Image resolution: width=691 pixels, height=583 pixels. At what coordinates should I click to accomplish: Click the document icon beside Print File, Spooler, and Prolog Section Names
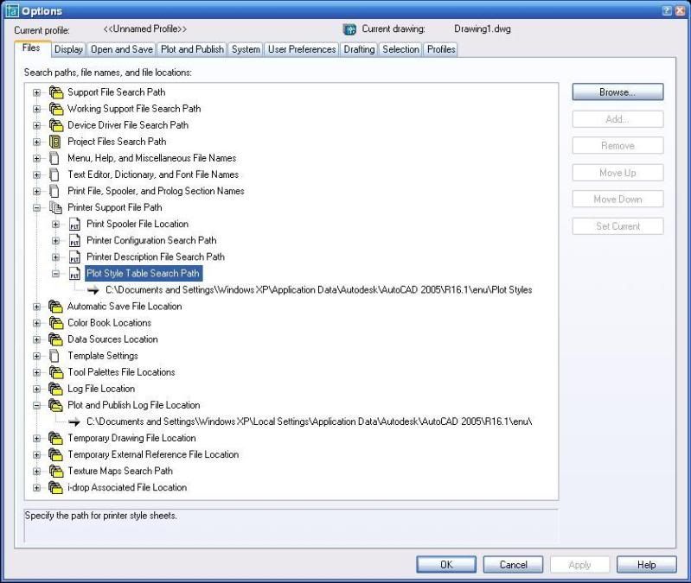click(x=54, y=191)
